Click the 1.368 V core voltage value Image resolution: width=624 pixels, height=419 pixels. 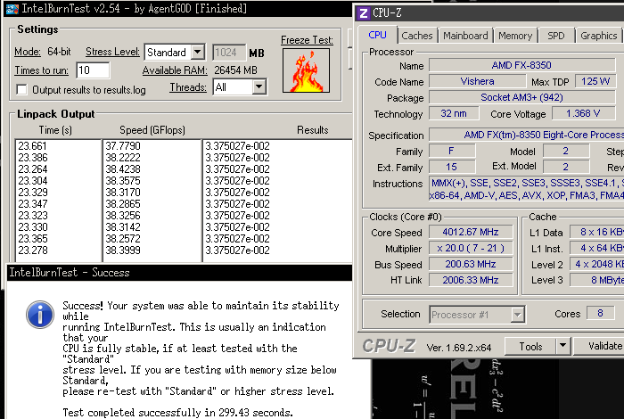click(x=583, y=114)
